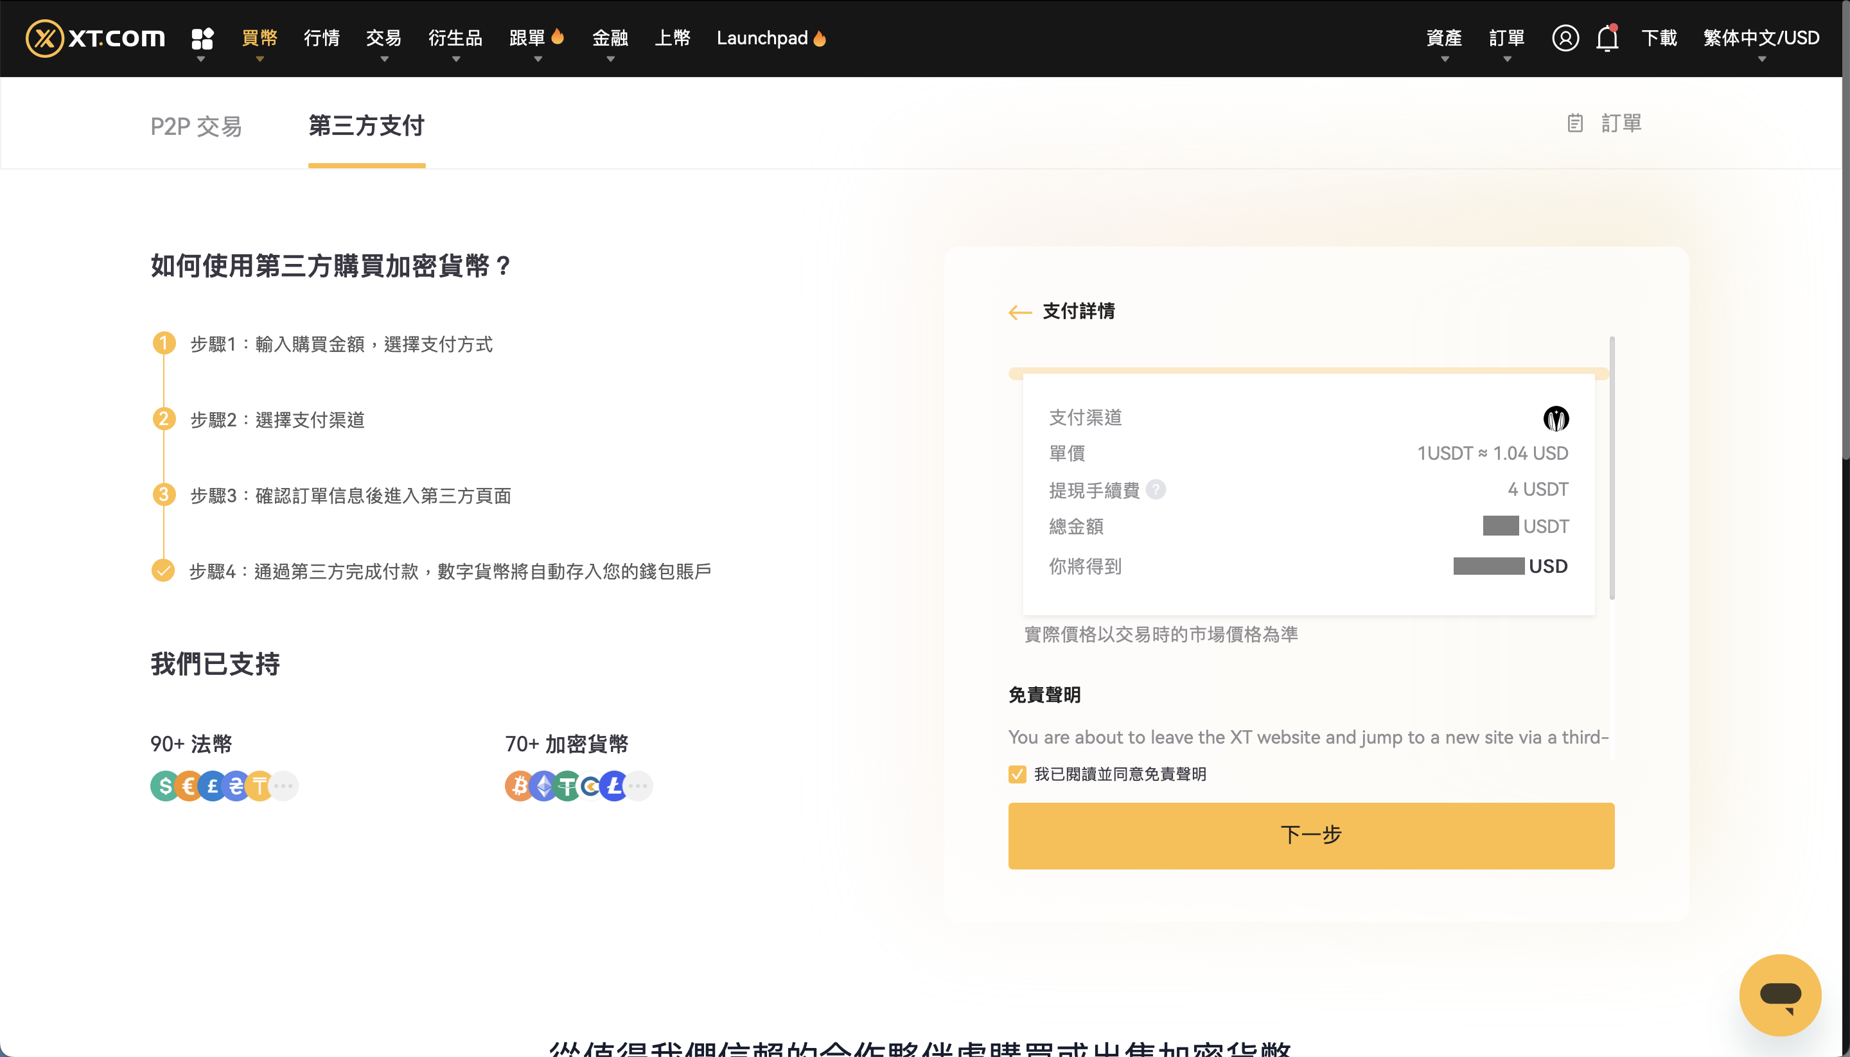This screenshot has height=1057, width=1850.
Task: Click the 步驟2：選擇支付渠道 text
Action: coord(277,419)
